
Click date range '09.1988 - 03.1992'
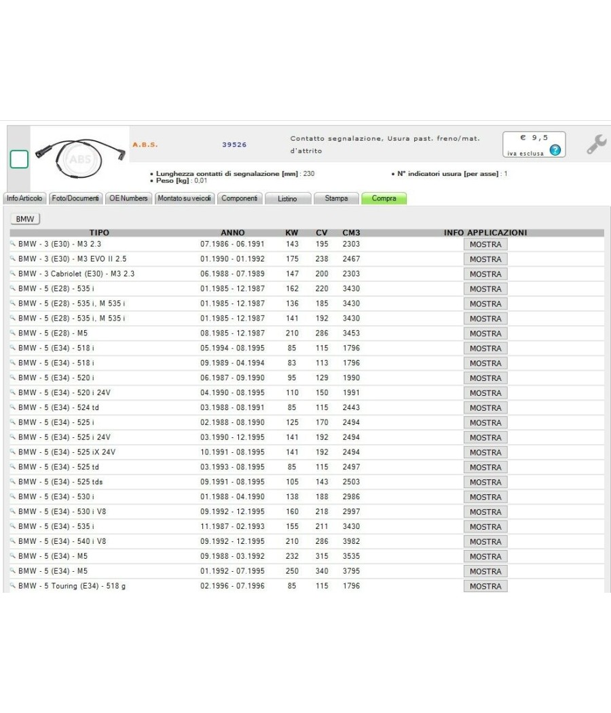pyautogui.click(x=232, y=556)
